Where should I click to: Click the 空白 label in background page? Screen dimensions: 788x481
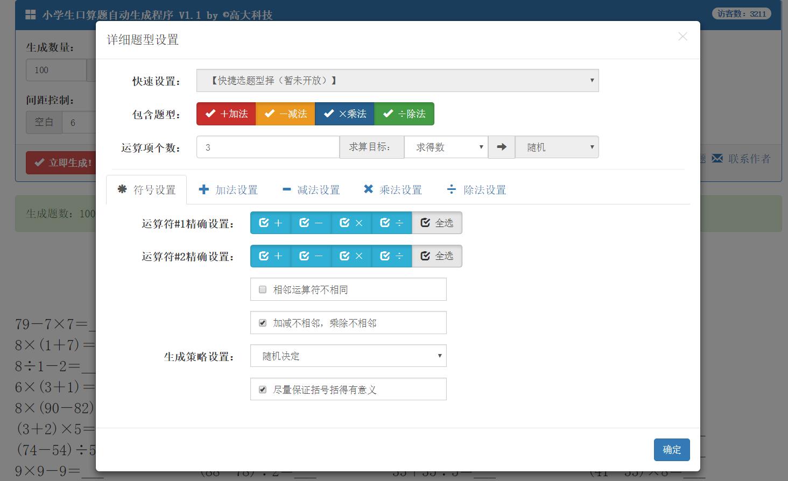click(44, 123)
